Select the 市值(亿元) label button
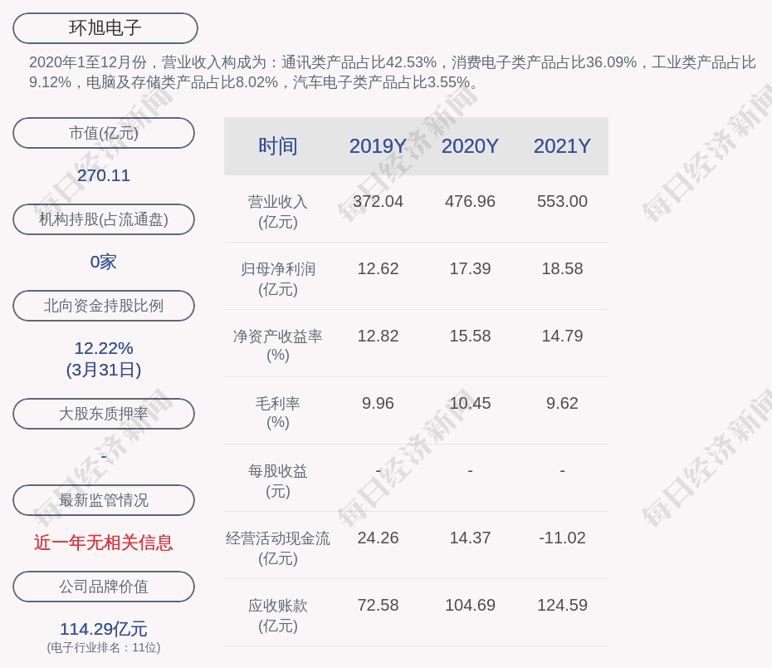Image resolution: width=772 pixels, height=668 pixels. pyautogui.click(x=104, y=133)
